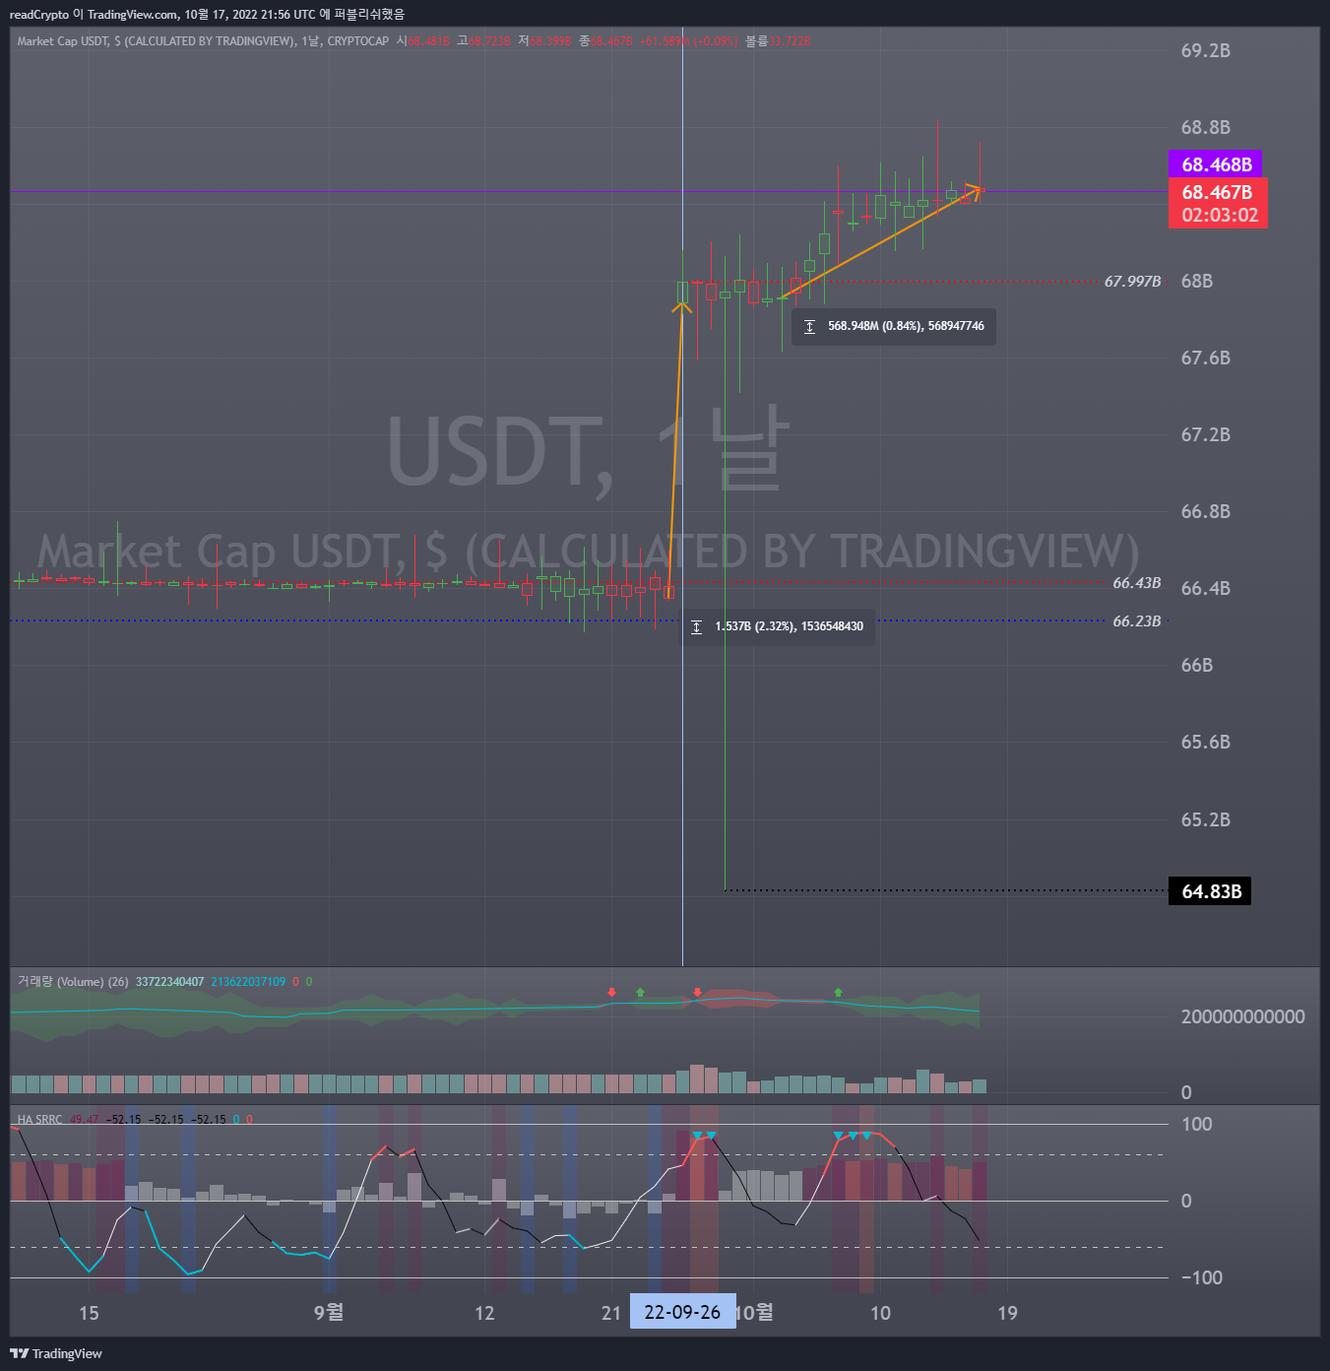Open the readCrypto author name in the header
The width and height of the screenshot is (1330, 1371).
click(39, 15)
